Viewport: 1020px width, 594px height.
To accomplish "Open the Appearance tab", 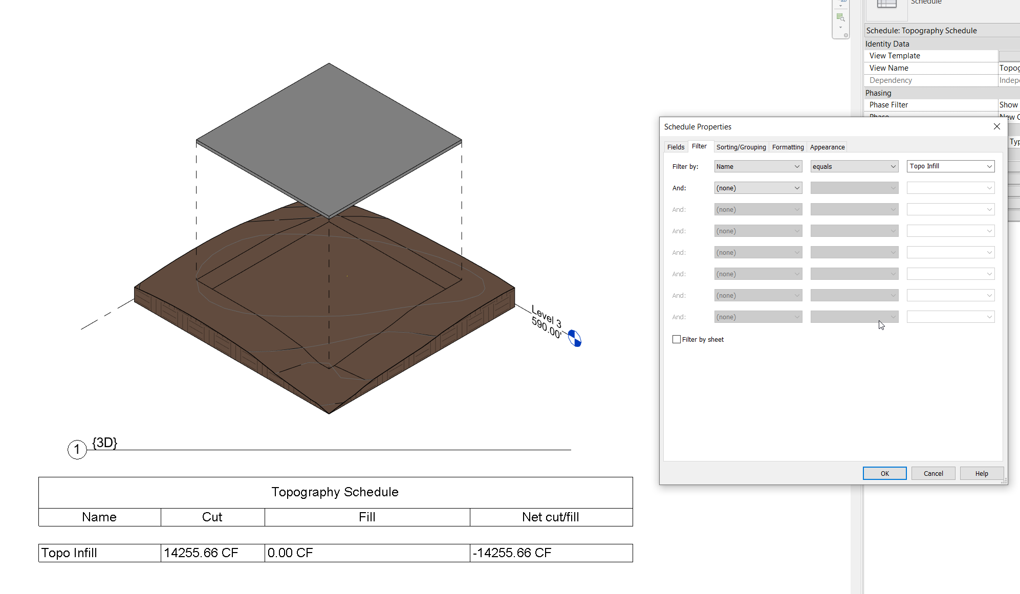I will click(x=827, y=147).
